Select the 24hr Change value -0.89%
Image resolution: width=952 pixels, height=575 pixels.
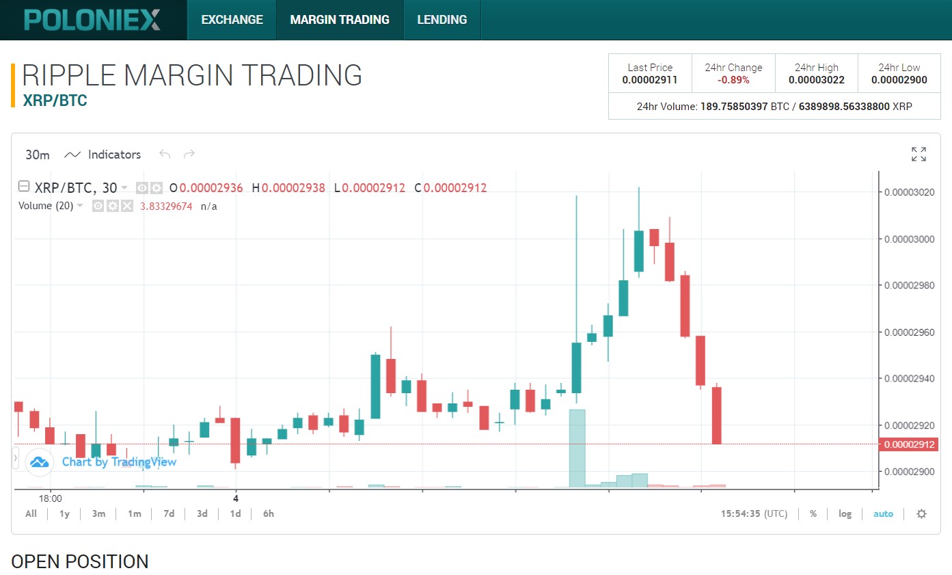[x=733, y=80]
